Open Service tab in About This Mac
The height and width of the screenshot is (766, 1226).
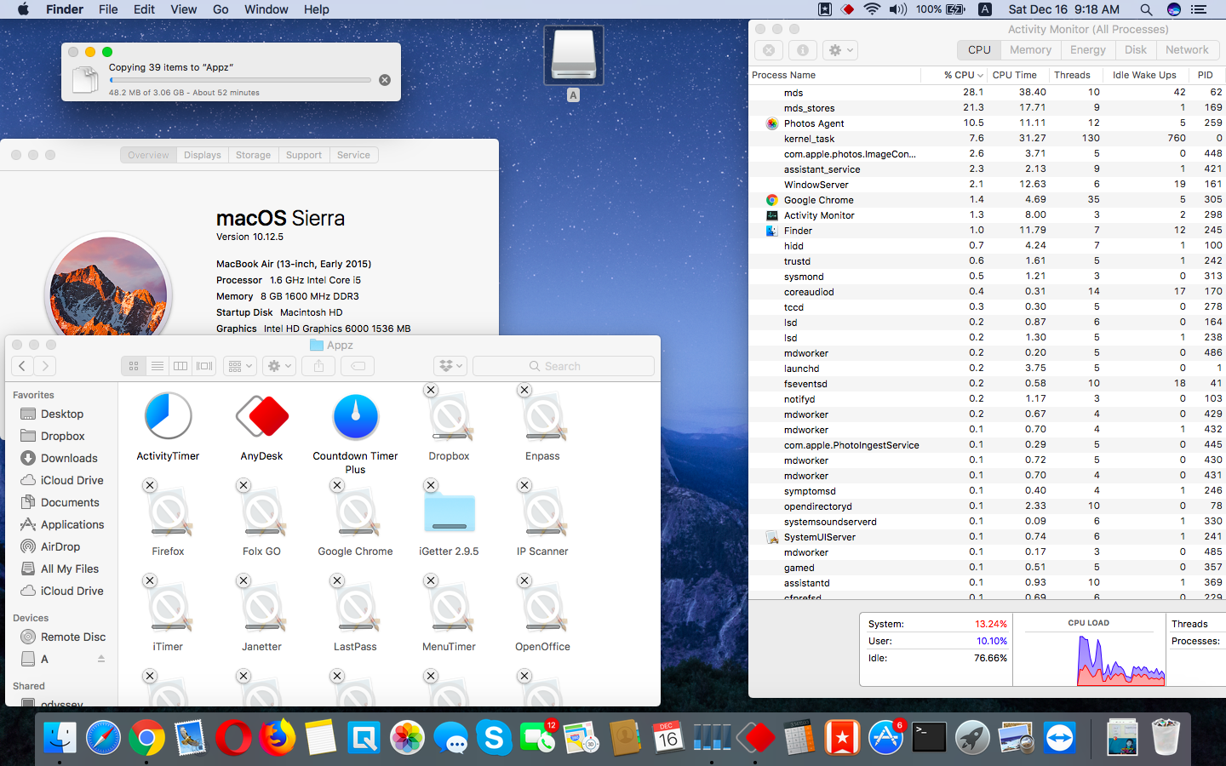[353, 155]
